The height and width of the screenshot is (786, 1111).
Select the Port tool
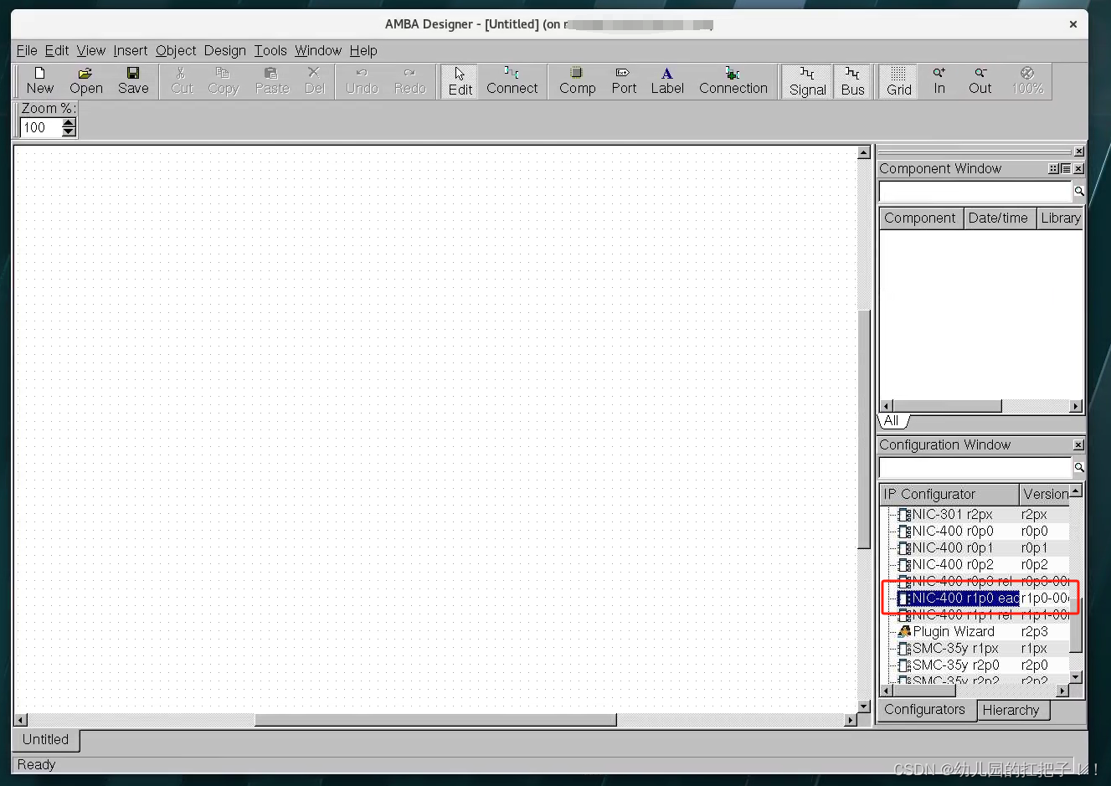point(623,80)
